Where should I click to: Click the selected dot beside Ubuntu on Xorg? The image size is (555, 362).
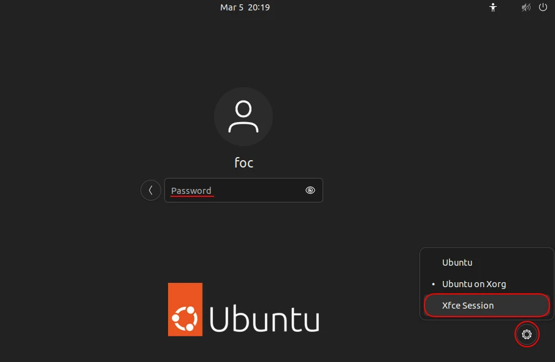(x=433, y=285)
